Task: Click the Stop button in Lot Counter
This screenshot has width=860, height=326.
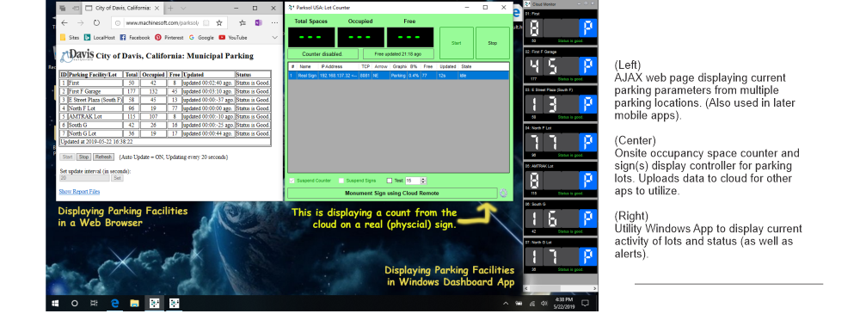Action: [x=492, y=43]
